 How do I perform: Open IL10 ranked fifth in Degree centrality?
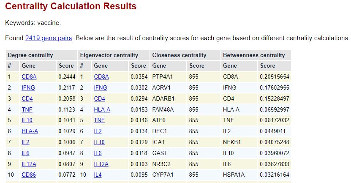point(27,120)
